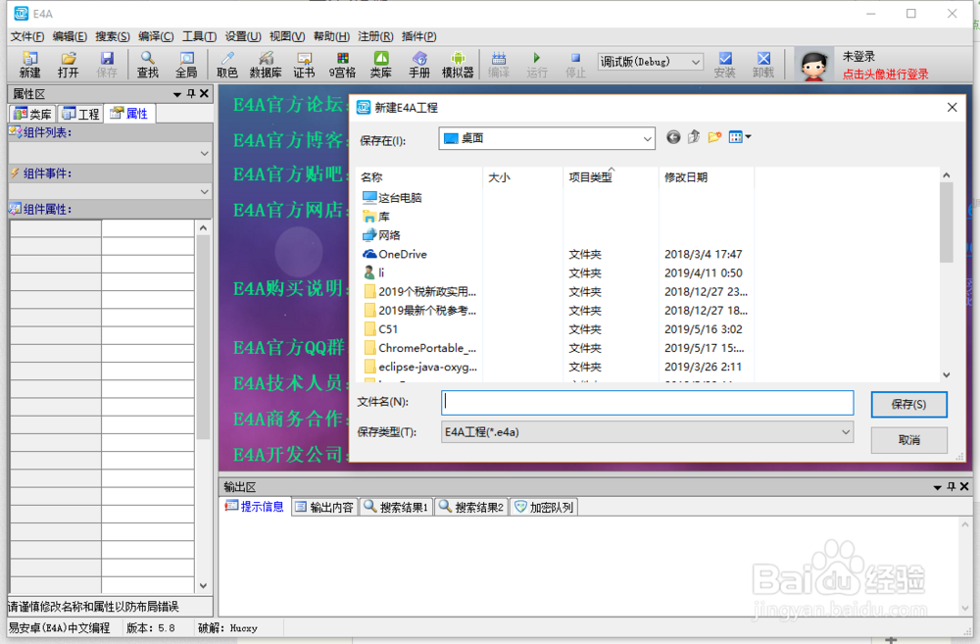Open the 手册 manual

419,64
